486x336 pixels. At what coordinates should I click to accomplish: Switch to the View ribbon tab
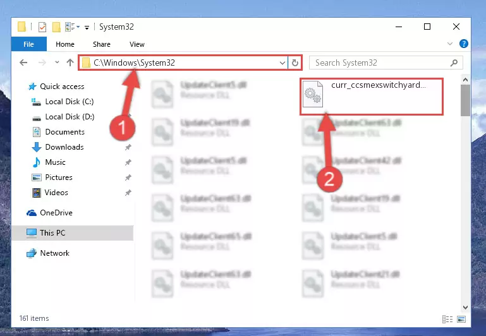point(137,44)
